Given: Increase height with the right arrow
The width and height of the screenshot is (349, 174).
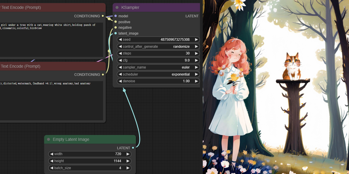Looking at the screenshot, I should 128,161.
